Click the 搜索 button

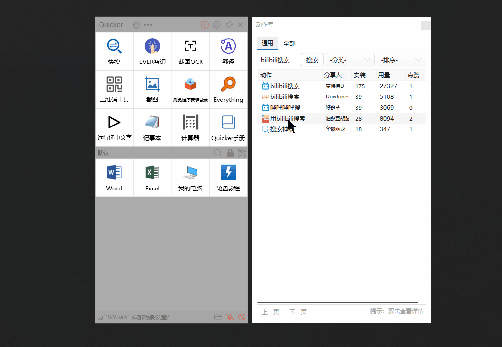(312, 60)
